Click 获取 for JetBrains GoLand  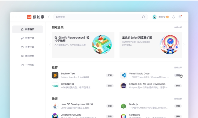point(110,116)
